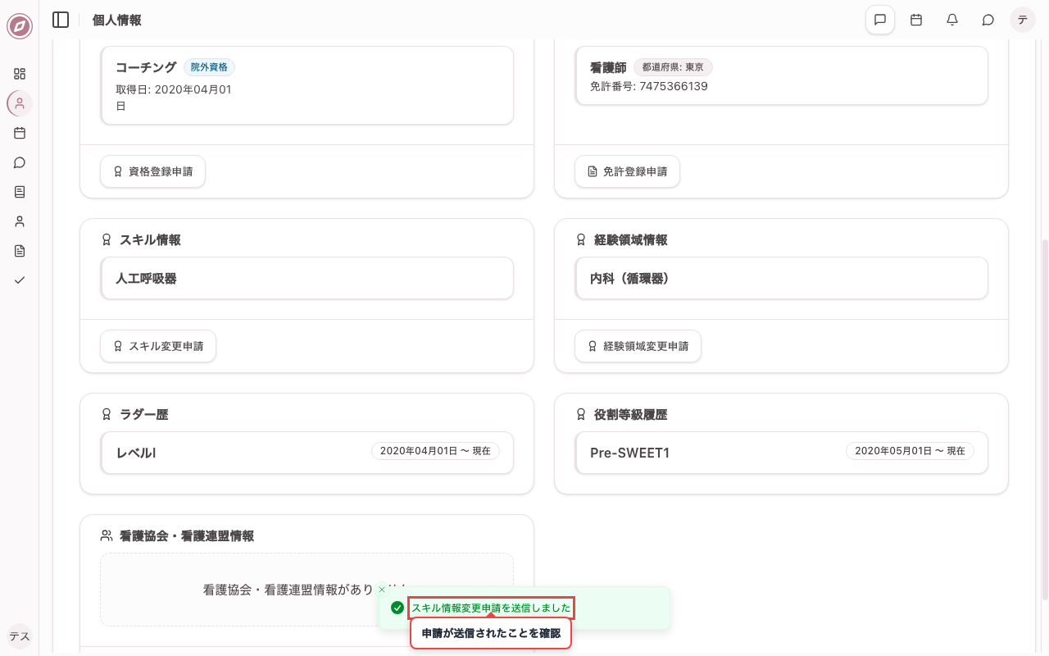Toggle the sidebar panel icon
The height and width of the screenshot is (656, 1049).
pos(61,20)
